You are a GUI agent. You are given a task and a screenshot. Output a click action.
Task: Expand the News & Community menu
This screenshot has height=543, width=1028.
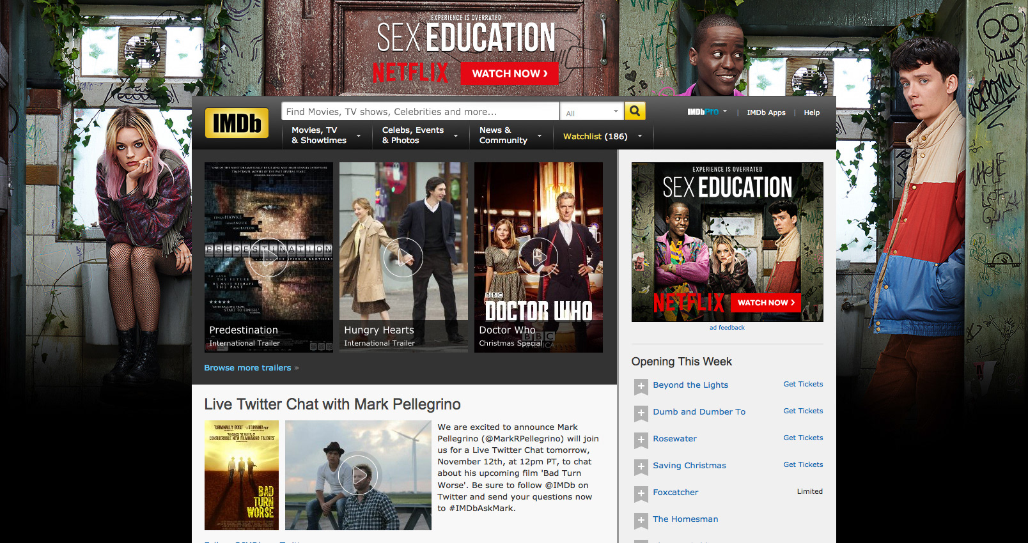(x=510, y=135)
